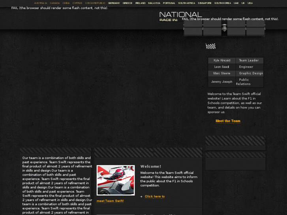This screenshot has height=215, width=287.
Task: Click the Team Leader role cell
Action: coord(249,60)
